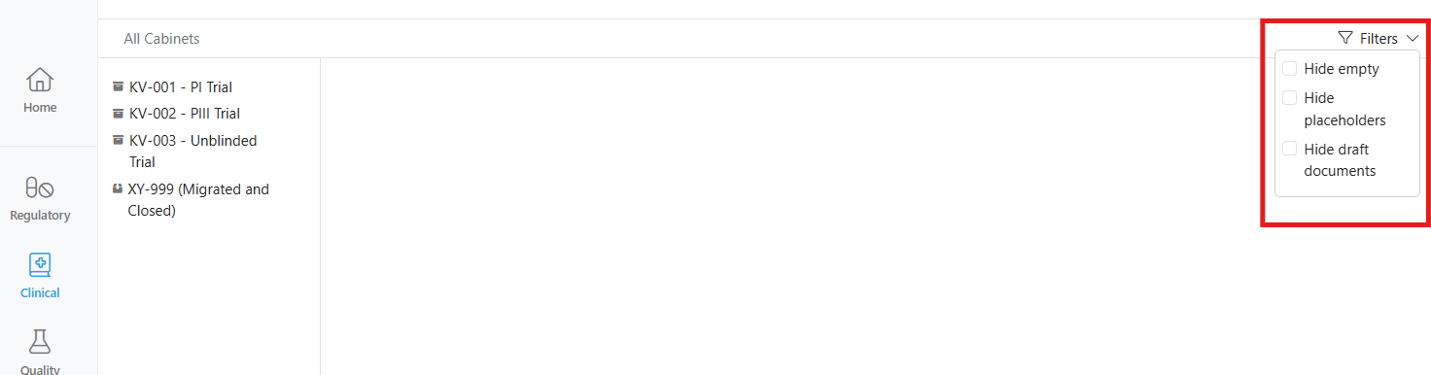Open the Regulatory pill icon

click(x=40, y=187)
